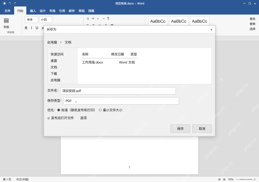
Task: Select the 标准 (联机发布和打印) radio option
Action: [x=59, y=110]
